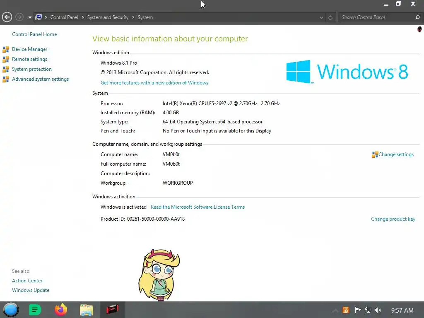Click Windows is activated text

[123, 207]
